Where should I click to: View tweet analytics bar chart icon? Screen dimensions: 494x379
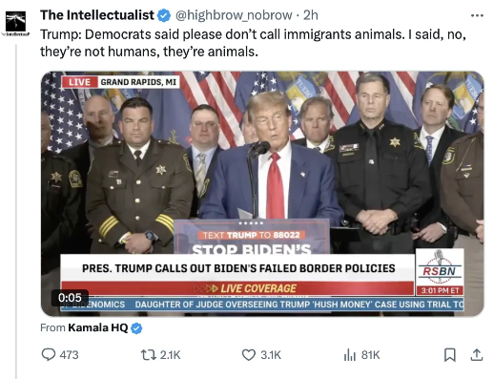(x=350, y=355)
